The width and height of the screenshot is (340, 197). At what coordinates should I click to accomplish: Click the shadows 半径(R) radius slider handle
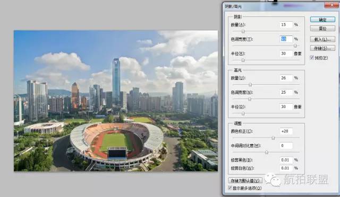pyautogui.click(x=243, y=60)
